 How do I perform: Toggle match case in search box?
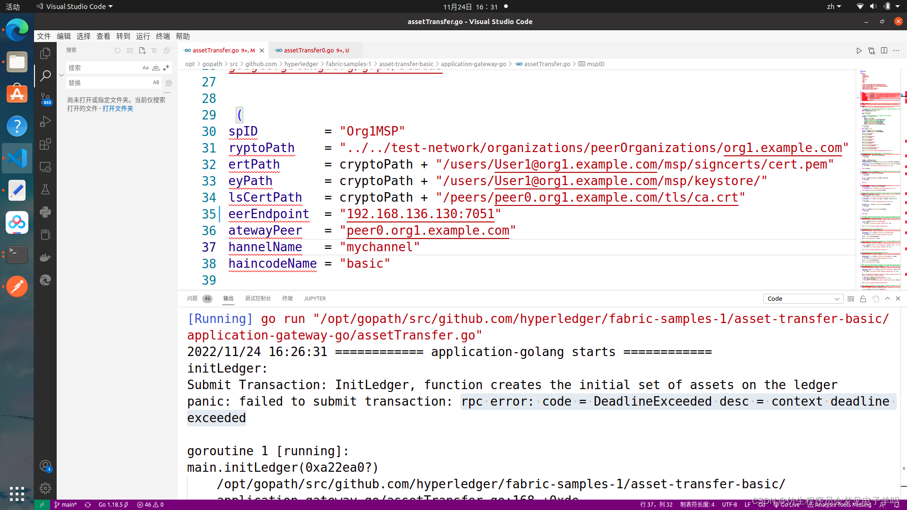point(145,68)
